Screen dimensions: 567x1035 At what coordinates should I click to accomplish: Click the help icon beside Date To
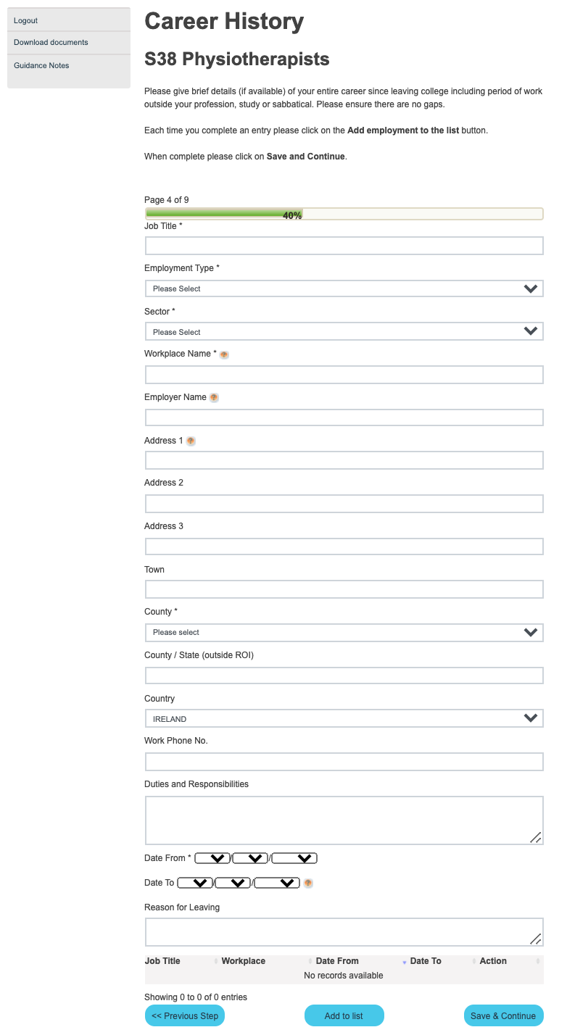click(307, 883)
